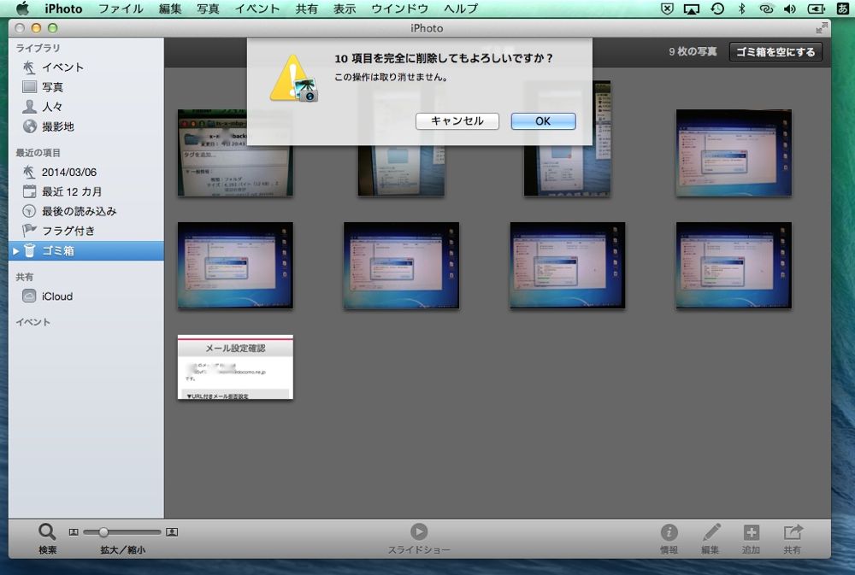855x575 pixels.
Task: Open the 情報 info panel icon
Action: pyautogui.click(x=669, y=532)
